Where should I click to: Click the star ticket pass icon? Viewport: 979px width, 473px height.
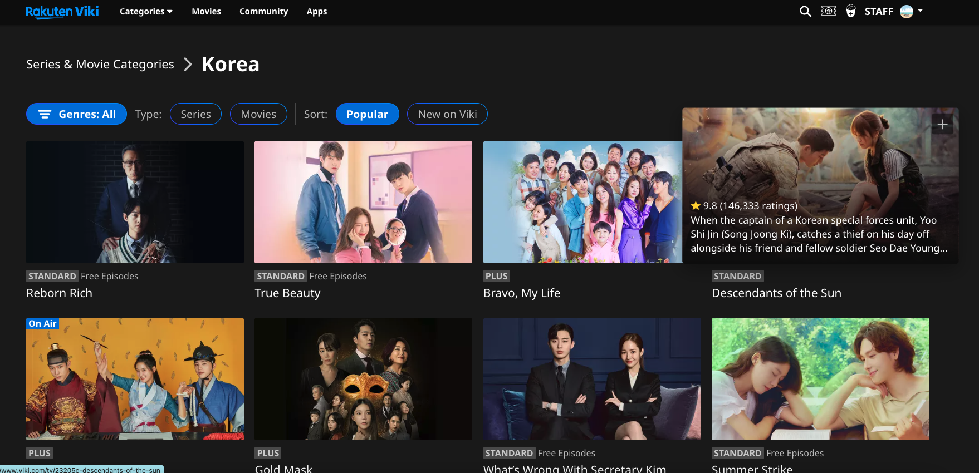pos(829,11)
